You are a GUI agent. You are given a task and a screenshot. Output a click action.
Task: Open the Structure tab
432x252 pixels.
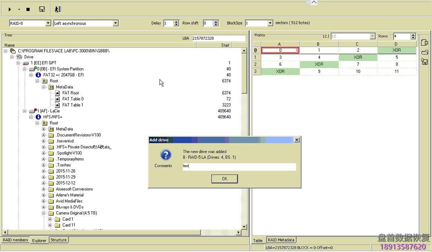(58, 240)
